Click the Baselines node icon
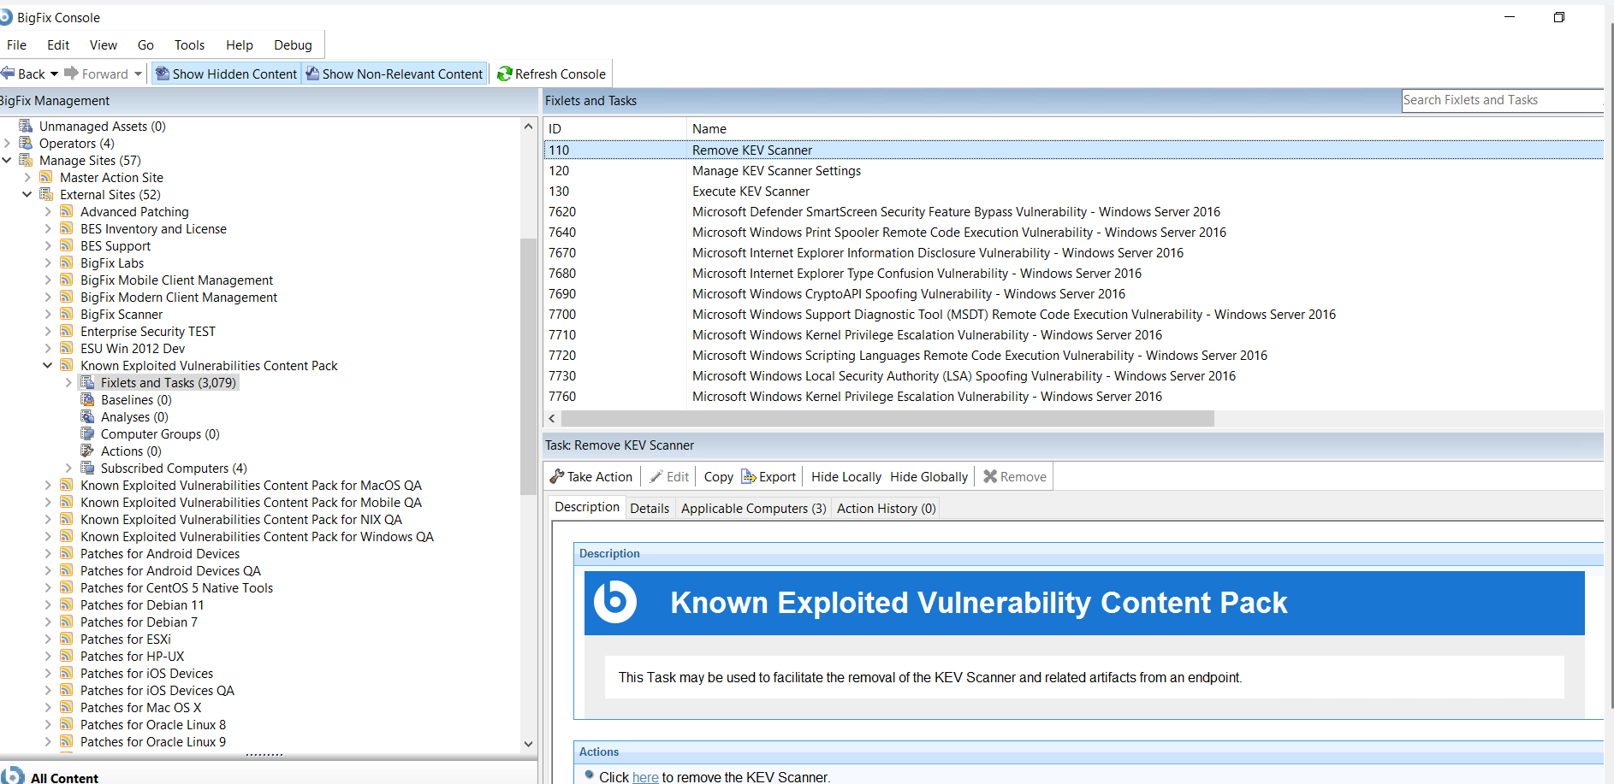Viewport: 1614px width, 784px height. click(87, 399)
